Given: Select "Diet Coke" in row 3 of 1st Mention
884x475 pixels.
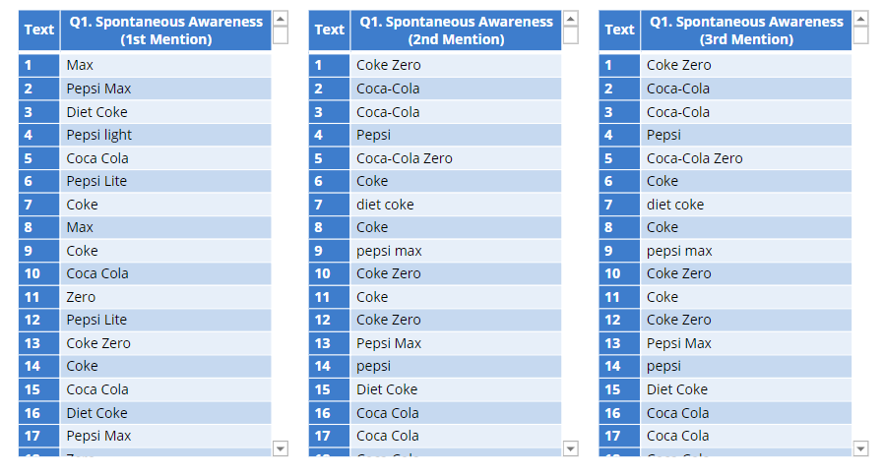Looking at the screenshot, I should click(x=97, y=112).
